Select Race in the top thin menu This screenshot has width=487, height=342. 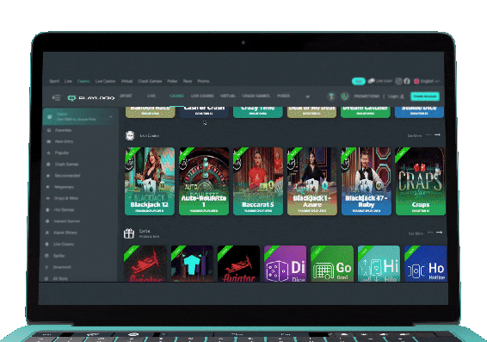(x=188, y=81)
